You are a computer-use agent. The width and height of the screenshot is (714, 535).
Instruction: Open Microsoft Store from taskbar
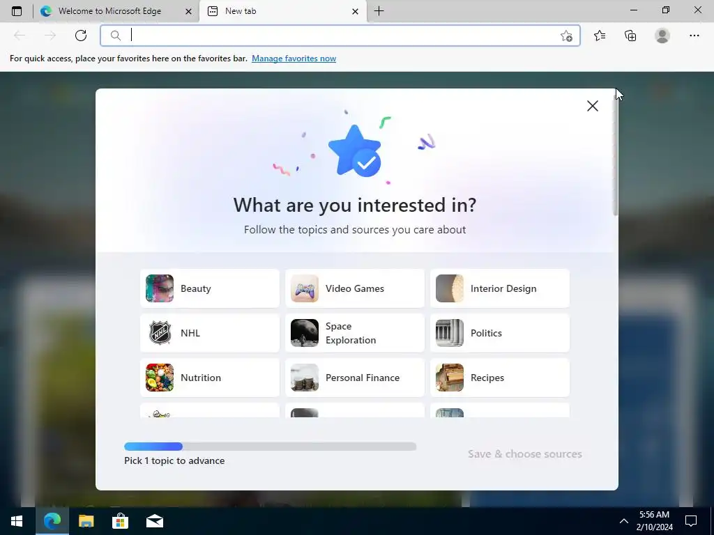click(120, 521)
